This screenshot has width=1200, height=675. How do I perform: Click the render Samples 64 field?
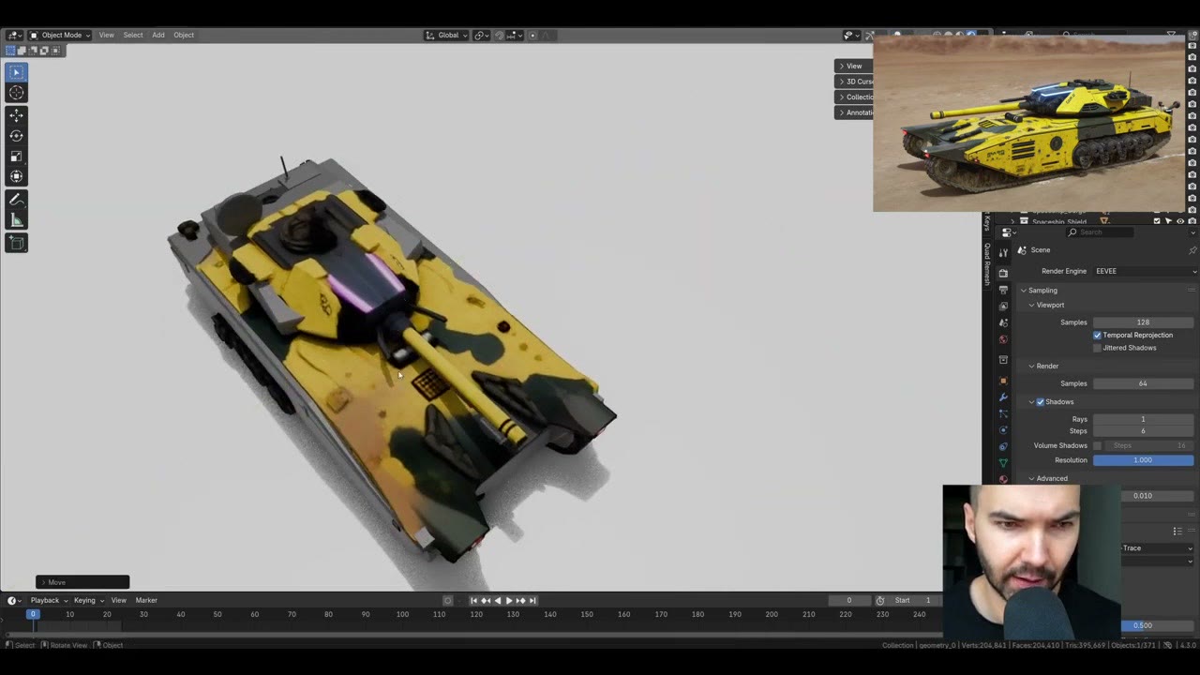tap(1143, 383)
